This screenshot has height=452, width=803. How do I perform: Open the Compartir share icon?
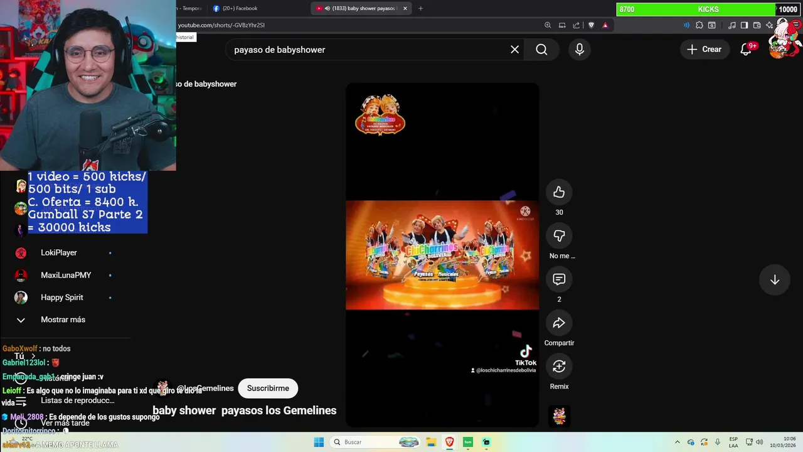559,323
